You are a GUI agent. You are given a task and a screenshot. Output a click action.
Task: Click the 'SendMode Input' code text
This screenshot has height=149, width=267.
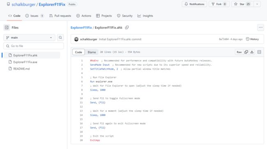(100, 65)
